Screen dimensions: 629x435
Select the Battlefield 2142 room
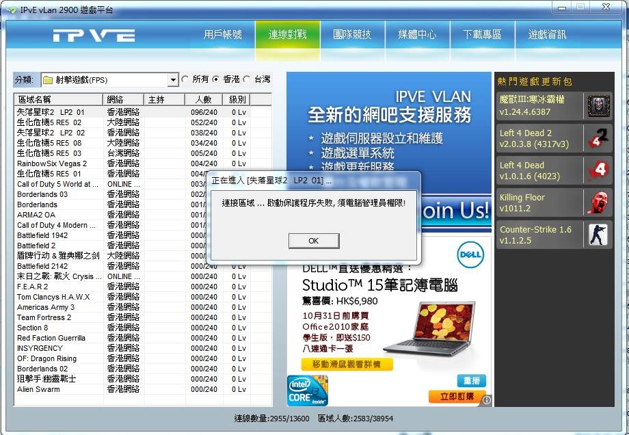[x=143, y=266]
